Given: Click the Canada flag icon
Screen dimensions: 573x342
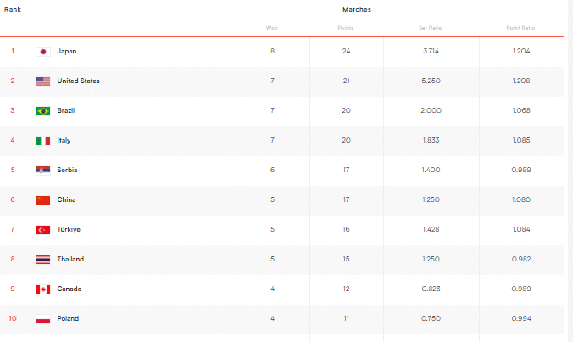Looking at the screenshot, I should 43,289.
